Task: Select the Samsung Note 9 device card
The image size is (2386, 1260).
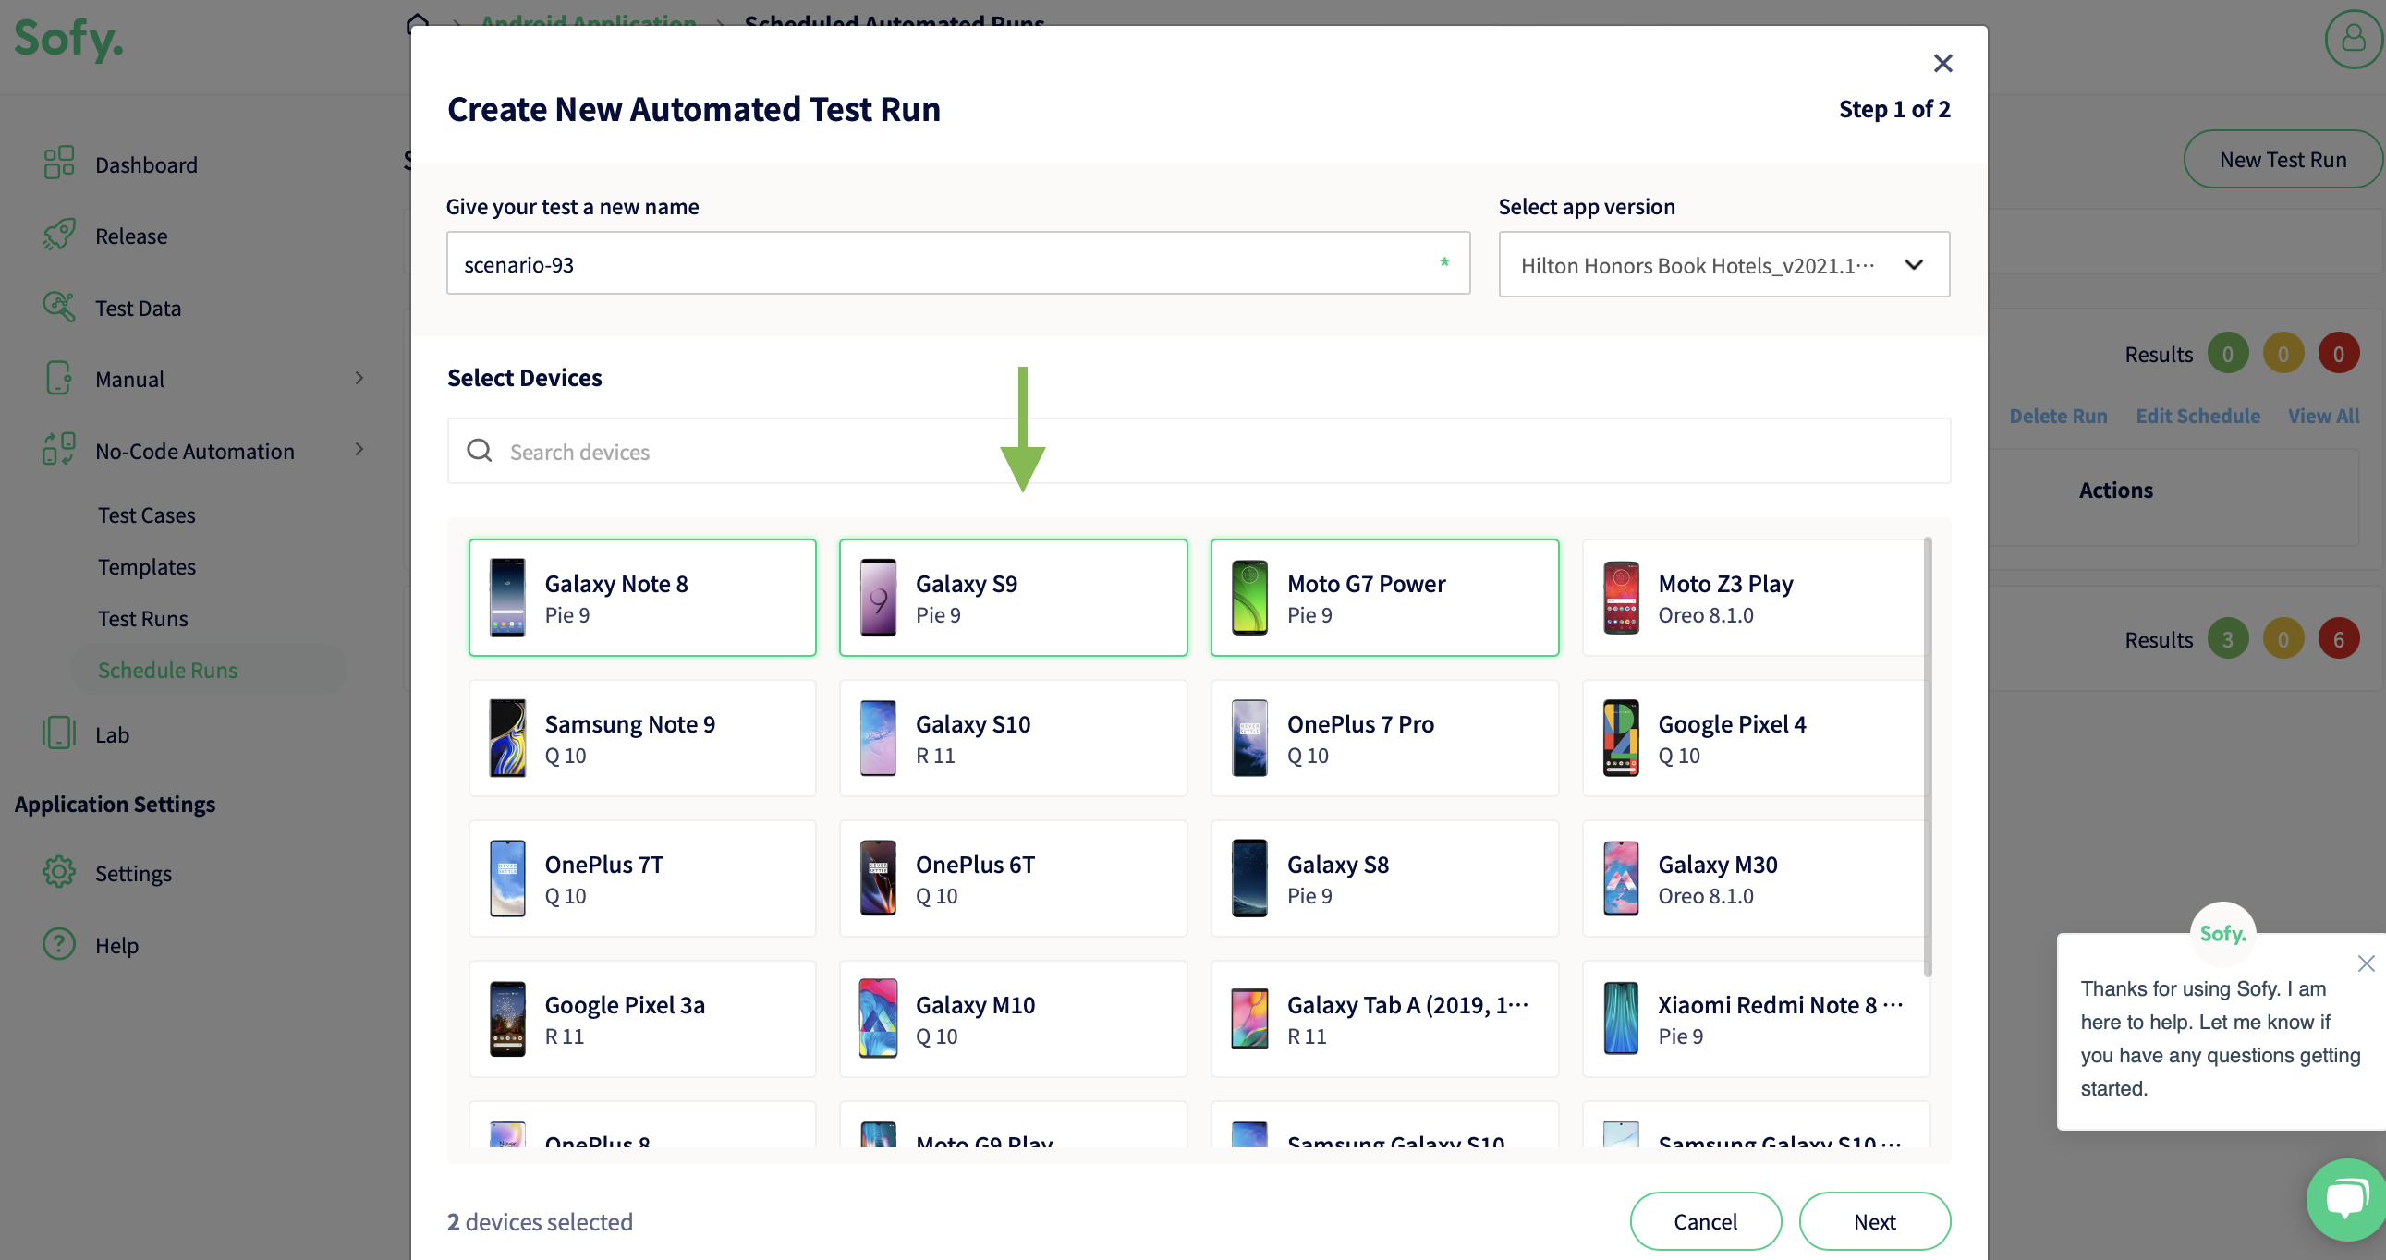Action: point(642,738)
